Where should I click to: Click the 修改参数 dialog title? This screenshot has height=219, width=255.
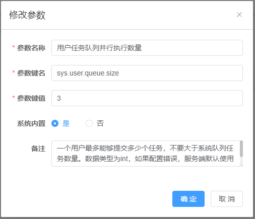pos(27,15)
